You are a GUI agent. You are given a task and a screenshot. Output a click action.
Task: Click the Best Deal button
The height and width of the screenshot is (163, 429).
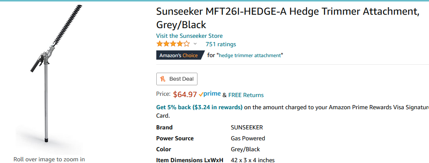point(177,79)
